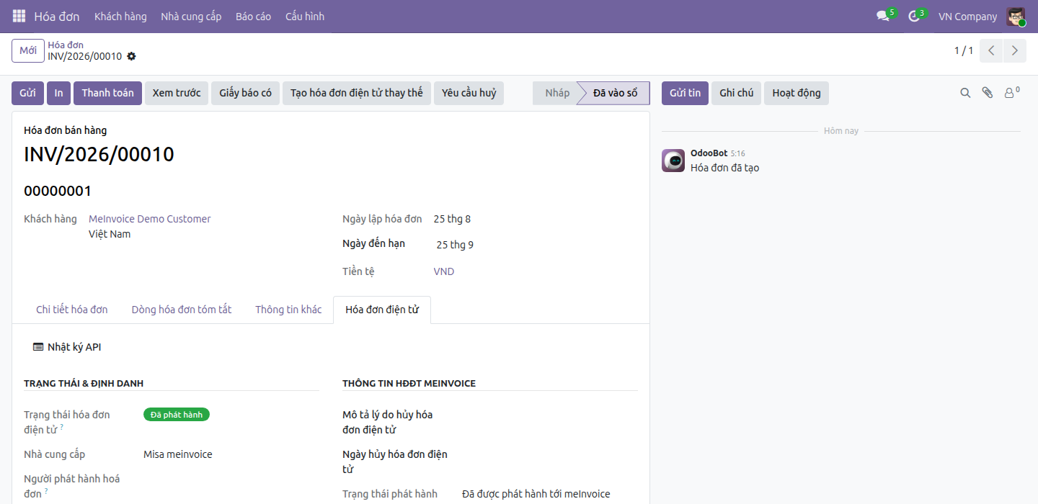Screen dimensions: 1038x504
Task: Open the apps grid menu icon
Action: point(19,16)
